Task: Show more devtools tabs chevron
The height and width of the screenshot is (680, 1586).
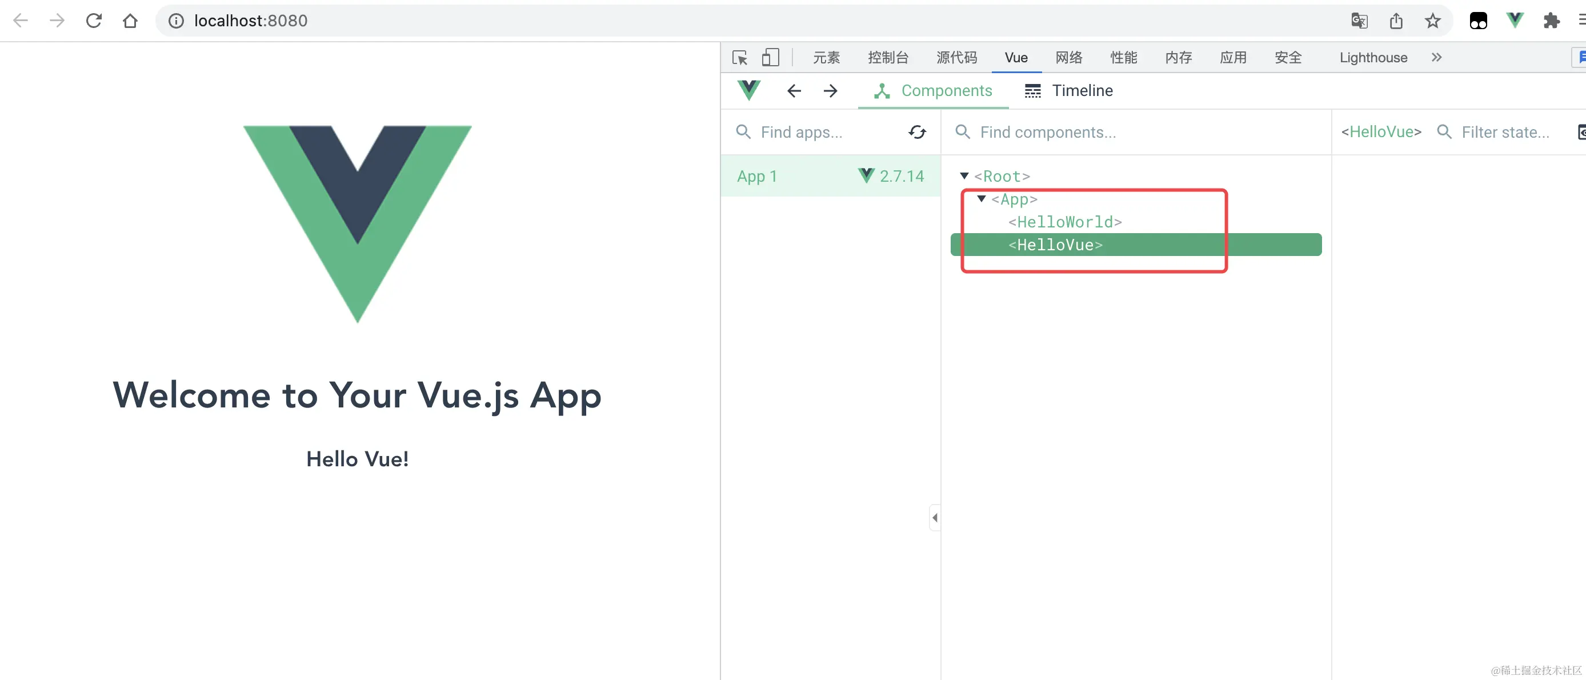Action: [1436, 57]
